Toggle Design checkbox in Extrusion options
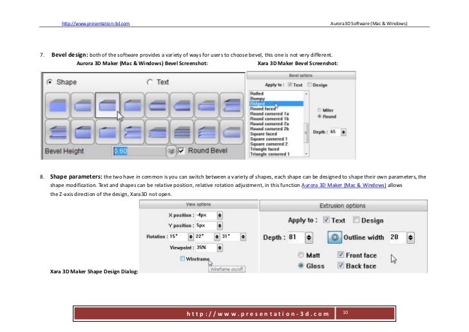Screen dimensions: 469x332 pos(356,220)
